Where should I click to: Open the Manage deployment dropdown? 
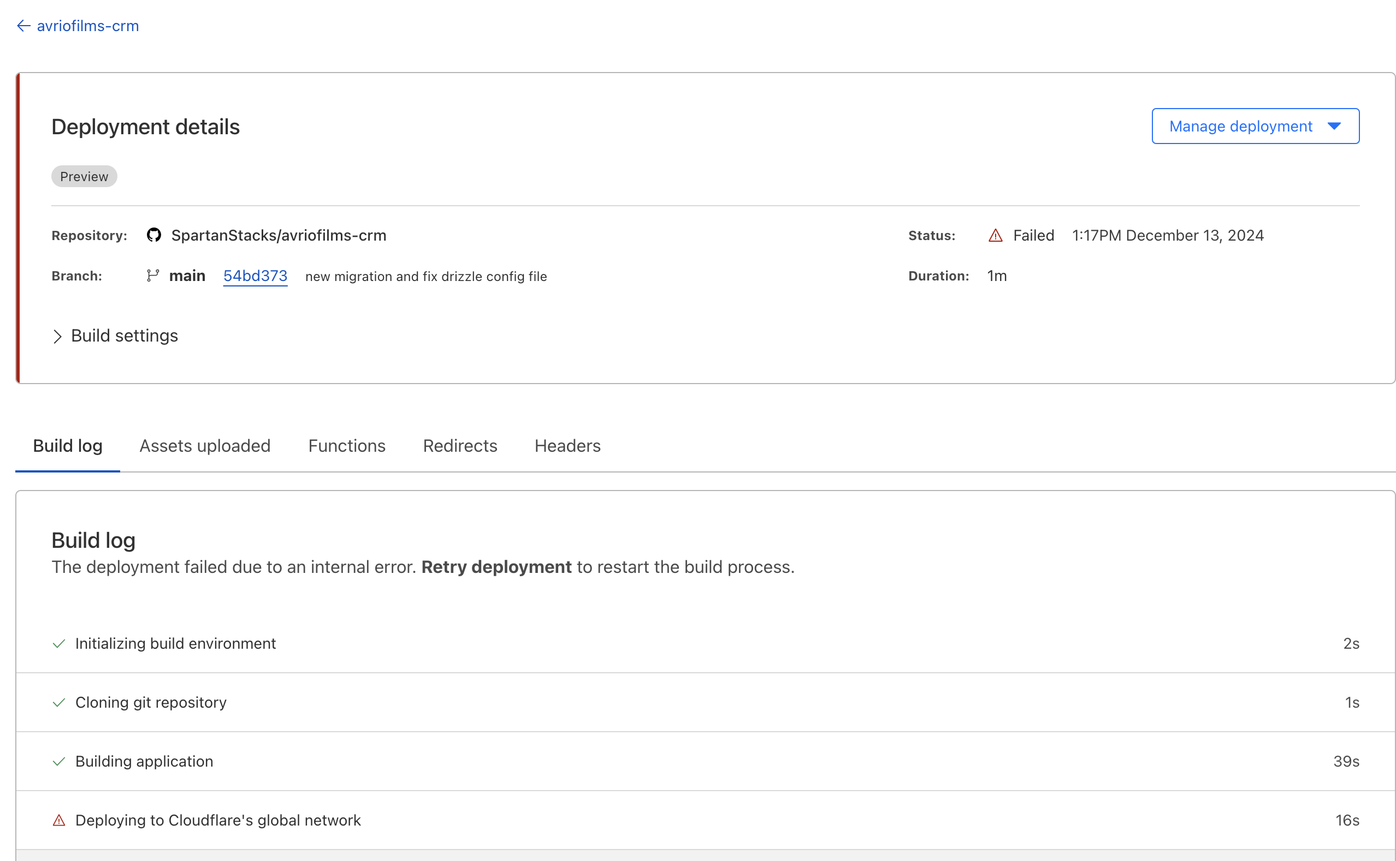tap(1255, 126)
